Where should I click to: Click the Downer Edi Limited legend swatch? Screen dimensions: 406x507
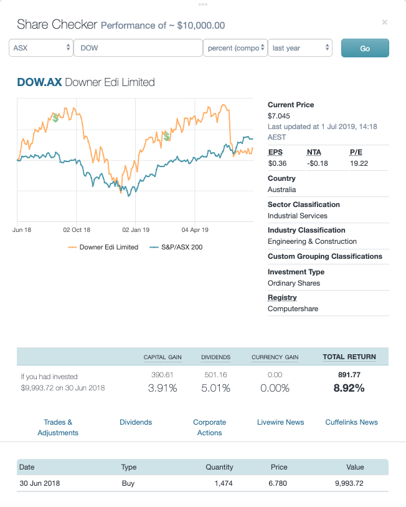tap(74, 247)
